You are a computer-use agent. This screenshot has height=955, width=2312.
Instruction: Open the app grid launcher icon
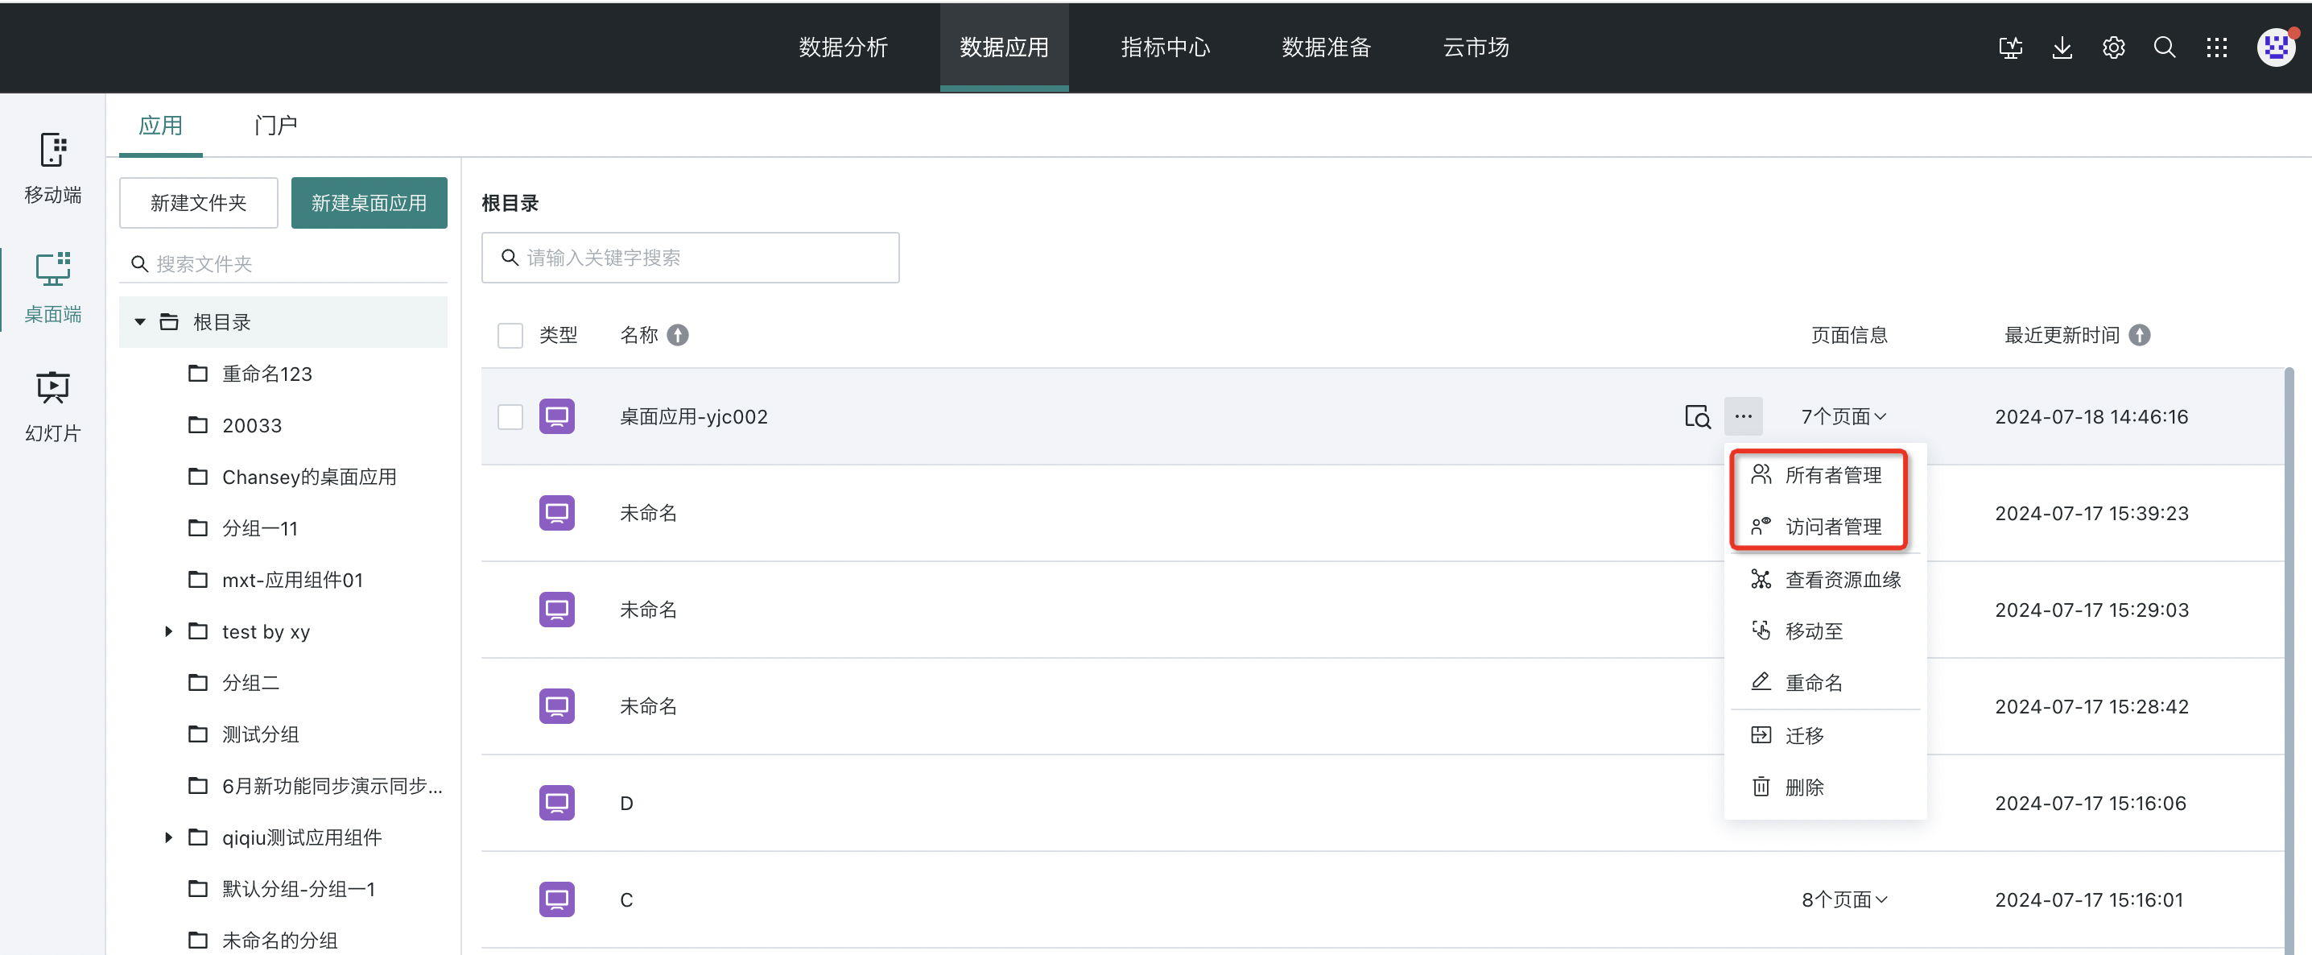point(2216,48)
